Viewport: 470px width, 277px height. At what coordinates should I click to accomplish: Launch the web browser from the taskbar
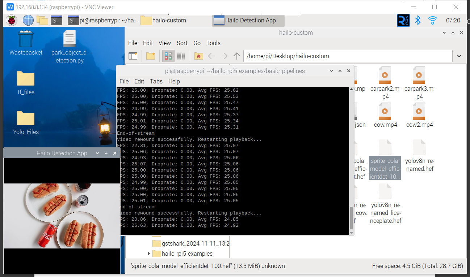tap(28, 21)
